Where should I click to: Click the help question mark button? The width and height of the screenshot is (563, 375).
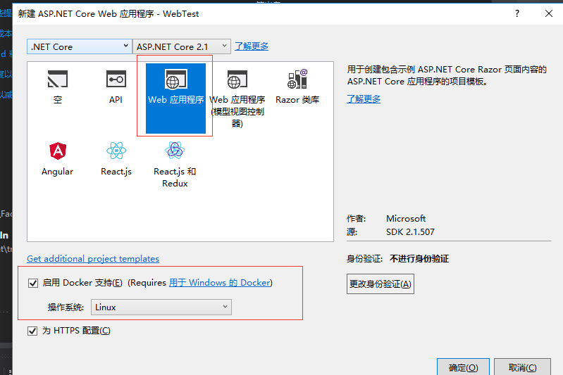pos(517,13)
